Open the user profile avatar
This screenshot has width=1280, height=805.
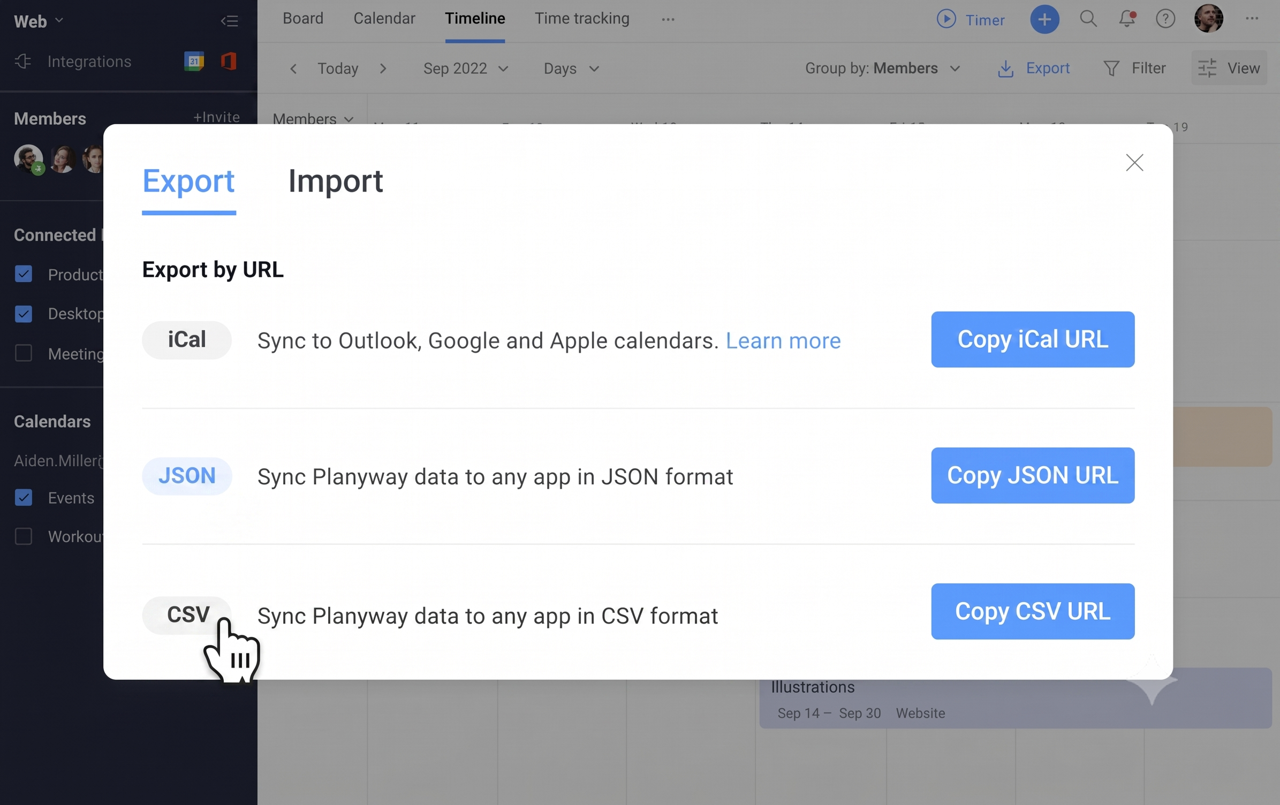coord(1208,19)
